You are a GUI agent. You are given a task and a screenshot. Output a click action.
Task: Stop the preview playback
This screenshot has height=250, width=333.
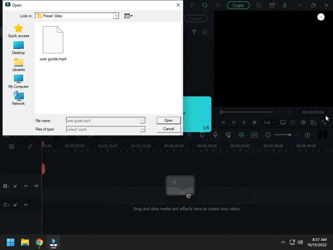(x=255, y=122)
